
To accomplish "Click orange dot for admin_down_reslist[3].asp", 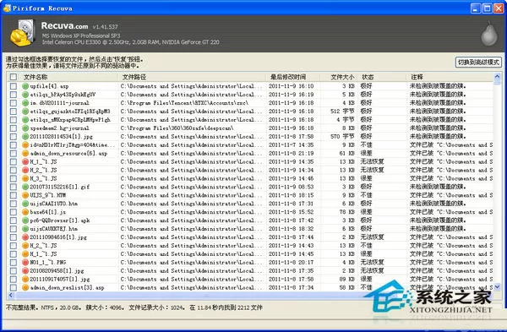I will pos(25,287).
